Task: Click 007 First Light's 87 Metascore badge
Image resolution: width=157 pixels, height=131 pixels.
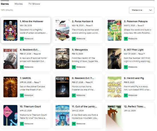Action: pyautogui.click(x=126, y=67)
